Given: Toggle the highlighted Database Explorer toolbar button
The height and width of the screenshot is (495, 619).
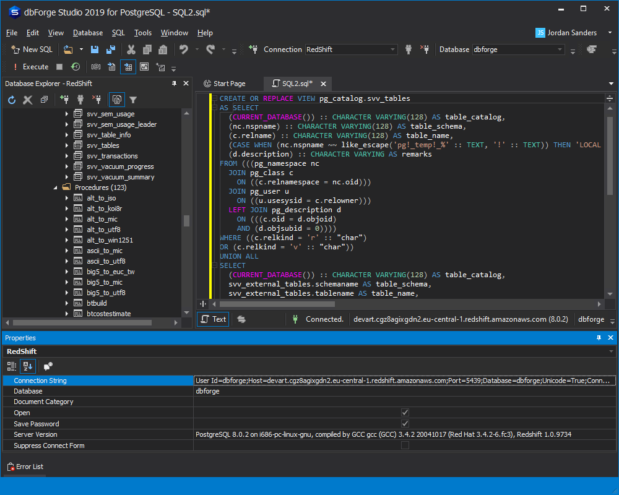Looking at the screenshot, I should point(117,100).
